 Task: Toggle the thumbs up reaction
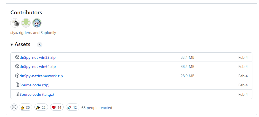tap(25, 107)
